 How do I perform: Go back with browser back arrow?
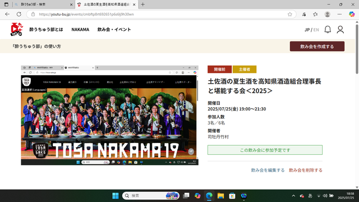[7, 14]
